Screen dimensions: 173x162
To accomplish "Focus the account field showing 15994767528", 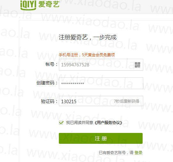I will point(101,65).
